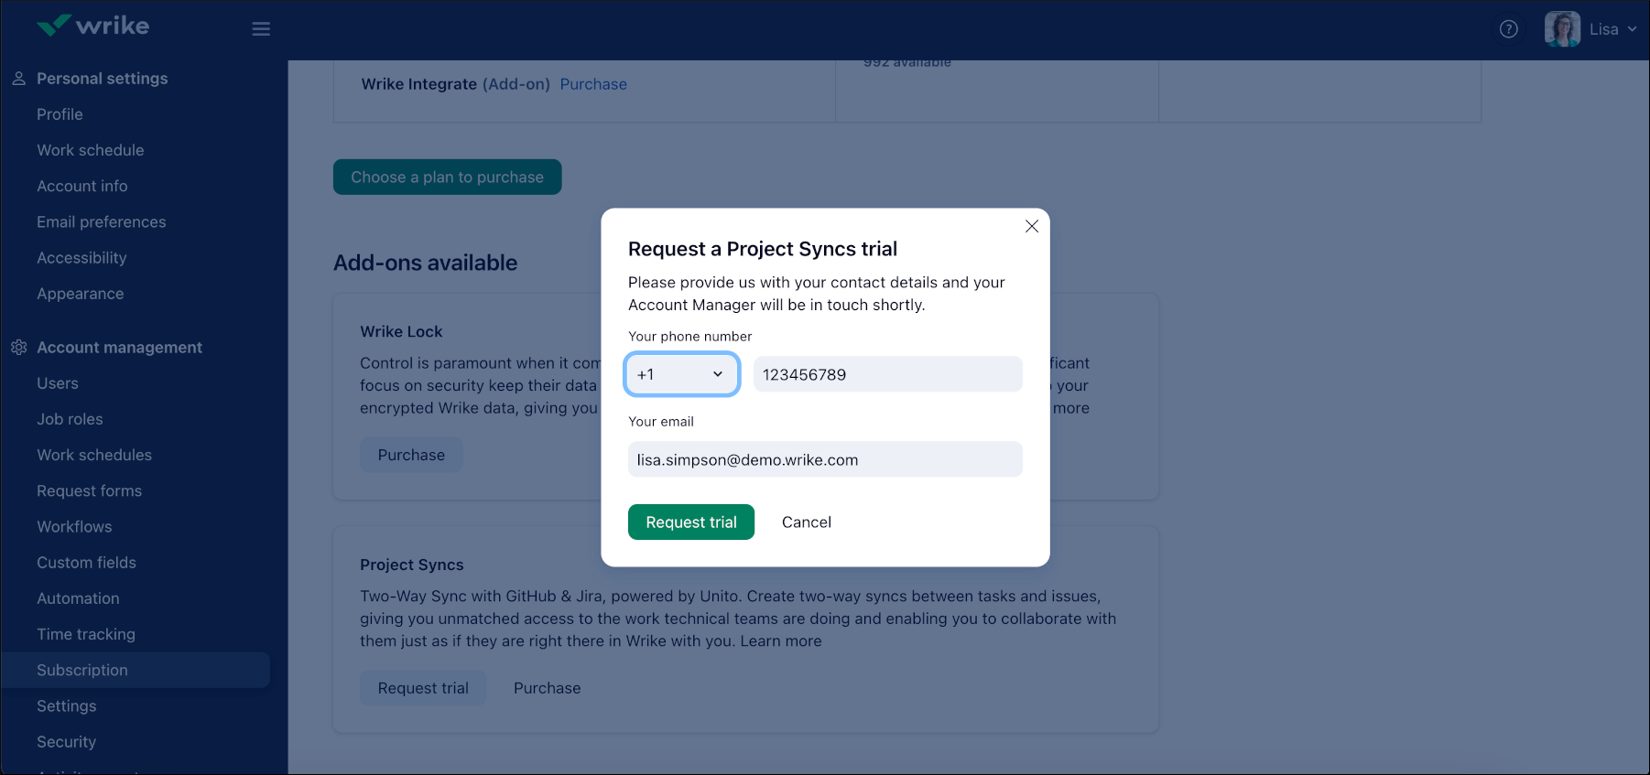Cancel the trial request dialog

point(806,522)
